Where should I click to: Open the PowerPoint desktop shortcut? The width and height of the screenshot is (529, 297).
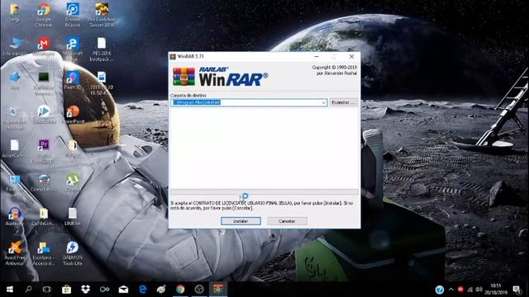[73, 115]
